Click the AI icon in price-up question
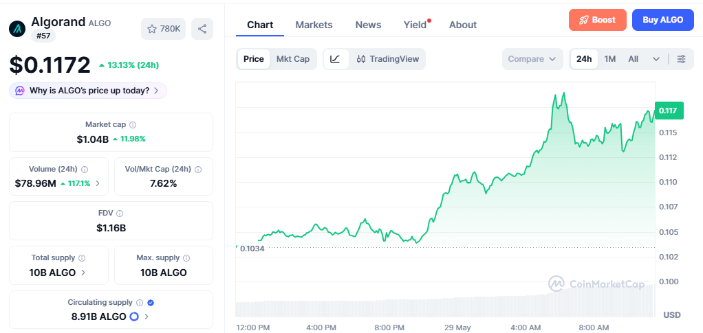This screenshot has width=703, height=333. click(x=20, y=91)
